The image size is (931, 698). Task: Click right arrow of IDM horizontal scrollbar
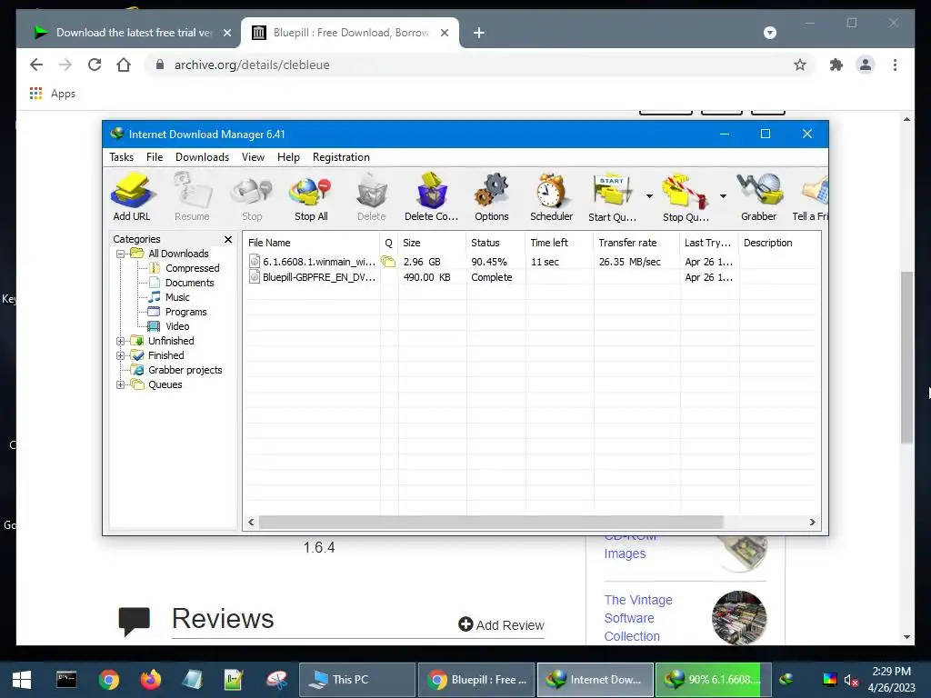812,523
